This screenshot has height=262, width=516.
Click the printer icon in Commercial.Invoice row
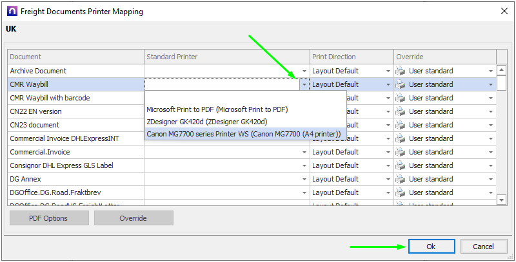click(401, 152)
